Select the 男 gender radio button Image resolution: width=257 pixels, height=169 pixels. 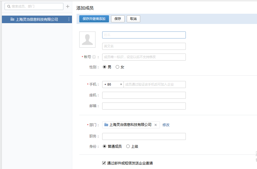105,67
